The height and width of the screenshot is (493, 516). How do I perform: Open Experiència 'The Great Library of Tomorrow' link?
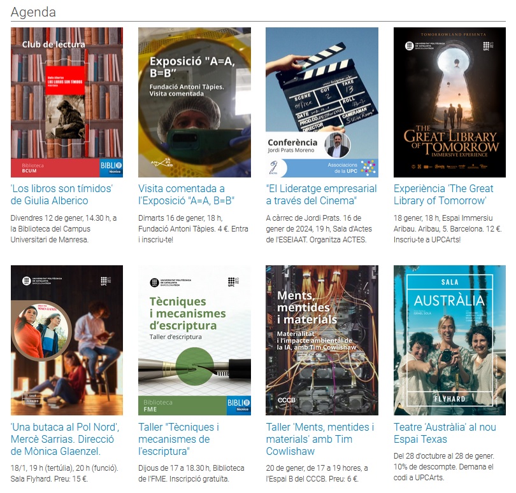(443, 195)
